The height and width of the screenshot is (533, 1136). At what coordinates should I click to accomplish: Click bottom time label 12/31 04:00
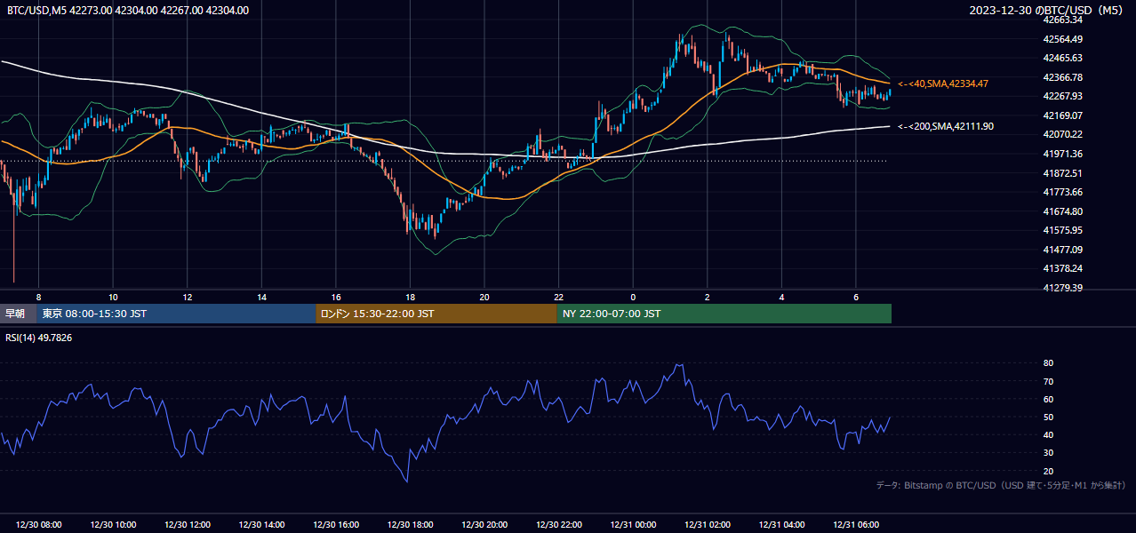781,525
